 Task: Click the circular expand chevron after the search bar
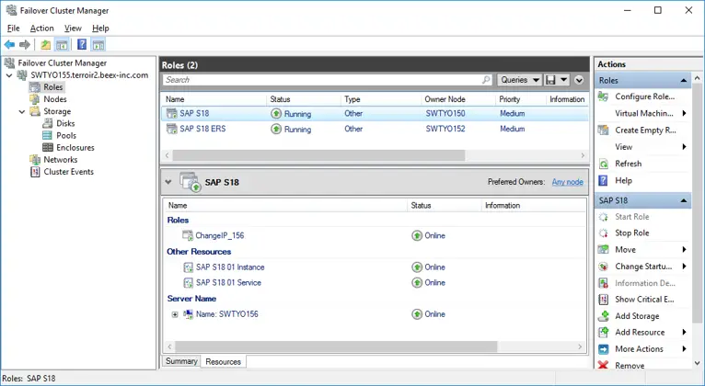click(x=579, y=80)
